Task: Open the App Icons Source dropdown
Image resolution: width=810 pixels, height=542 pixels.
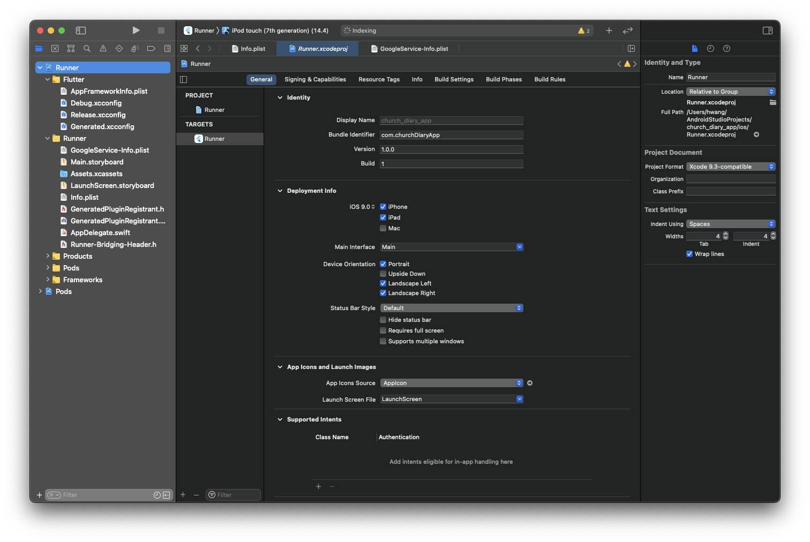Action: [452, 383]
